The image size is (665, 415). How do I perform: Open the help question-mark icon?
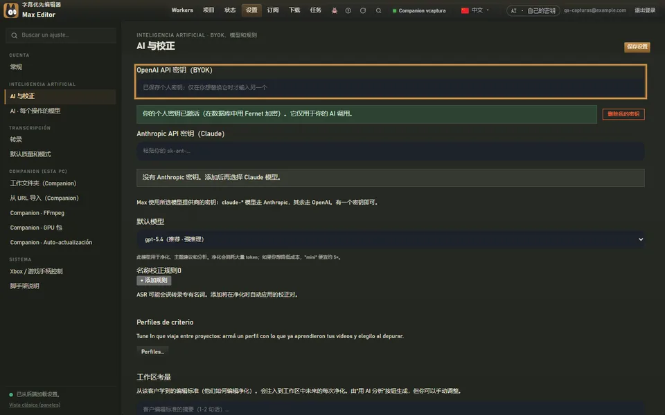click(348, 10)
